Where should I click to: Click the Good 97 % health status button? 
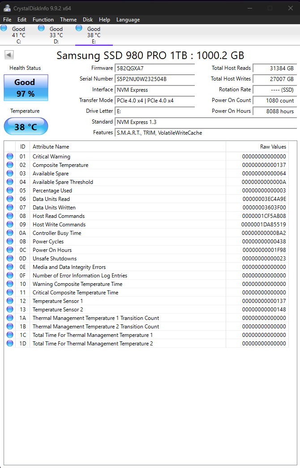(x=26, y=88)
